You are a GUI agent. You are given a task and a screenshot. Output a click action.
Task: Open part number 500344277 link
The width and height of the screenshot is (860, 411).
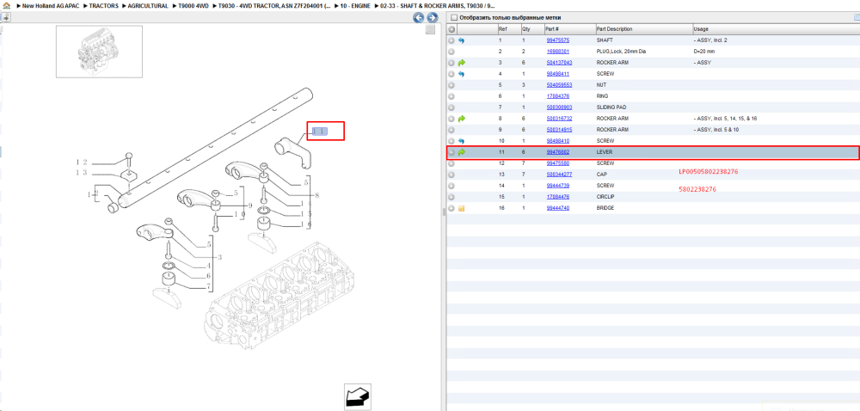click(560, 175)
